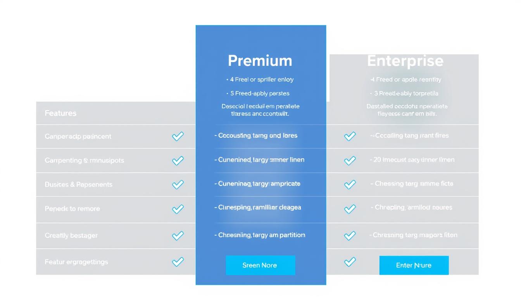Click the checkmark next to Creatily bestager

178,235
